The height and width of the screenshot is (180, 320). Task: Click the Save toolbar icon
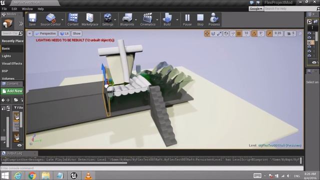[x=32, y=19]
